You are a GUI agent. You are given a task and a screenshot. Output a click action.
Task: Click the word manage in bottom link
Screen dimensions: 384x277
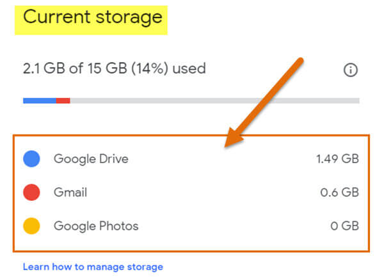coord(106,267)
